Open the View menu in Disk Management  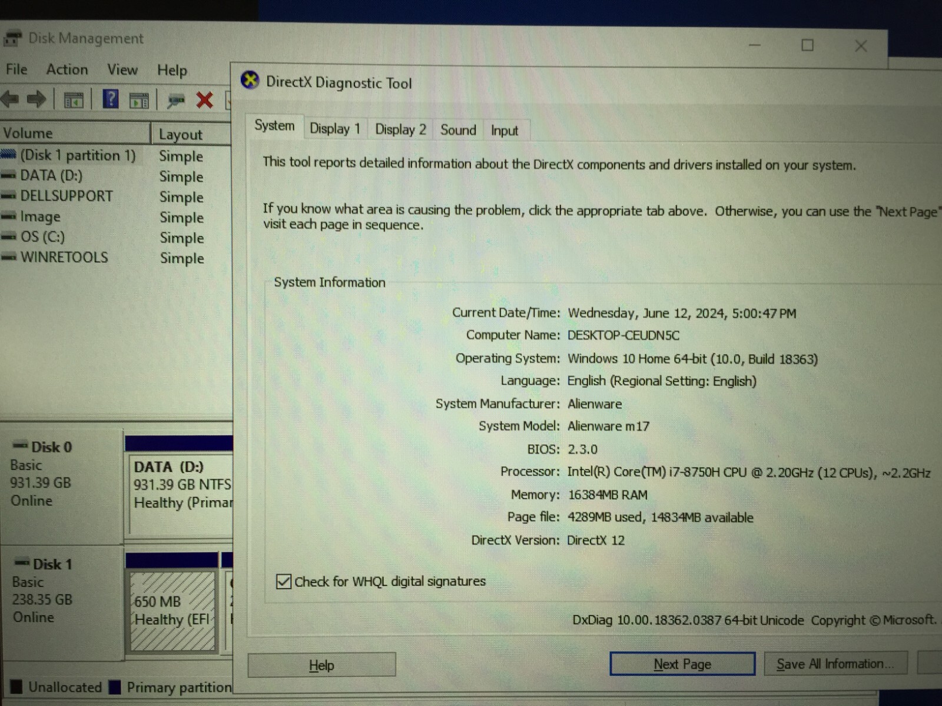pyautogui.click(x=122, y=70)
